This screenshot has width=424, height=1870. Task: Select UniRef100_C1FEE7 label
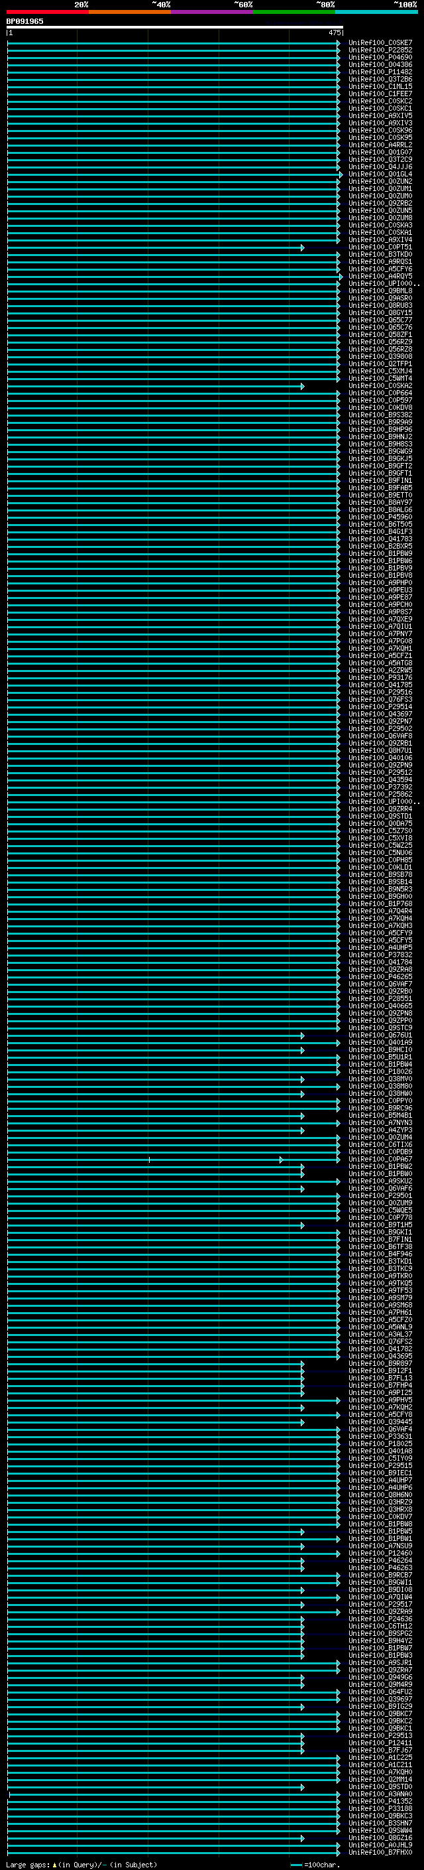pyautogui.click(x=380, y=94)
